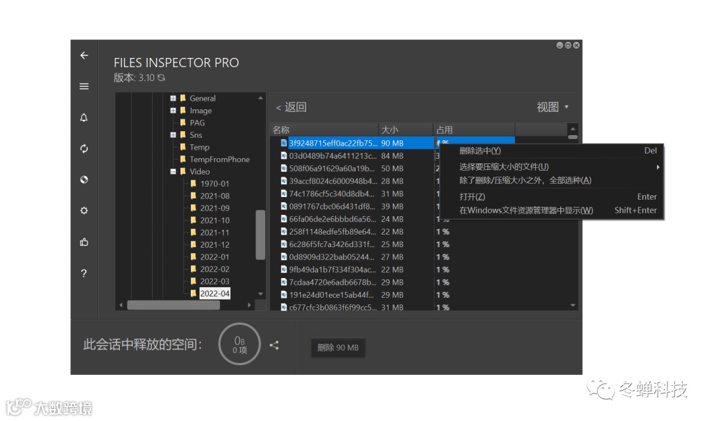Click file icon of 508f06a91629a60a19b row
Image resolution: width=711 pixels, height=421 pixels.
point(284,168)
